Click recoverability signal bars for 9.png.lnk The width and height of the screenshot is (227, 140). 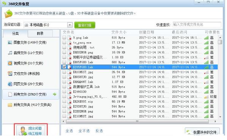(x=206, y=38)
